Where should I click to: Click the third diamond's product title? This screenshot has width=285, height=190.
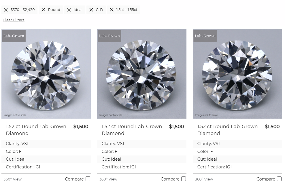point(227,130)
